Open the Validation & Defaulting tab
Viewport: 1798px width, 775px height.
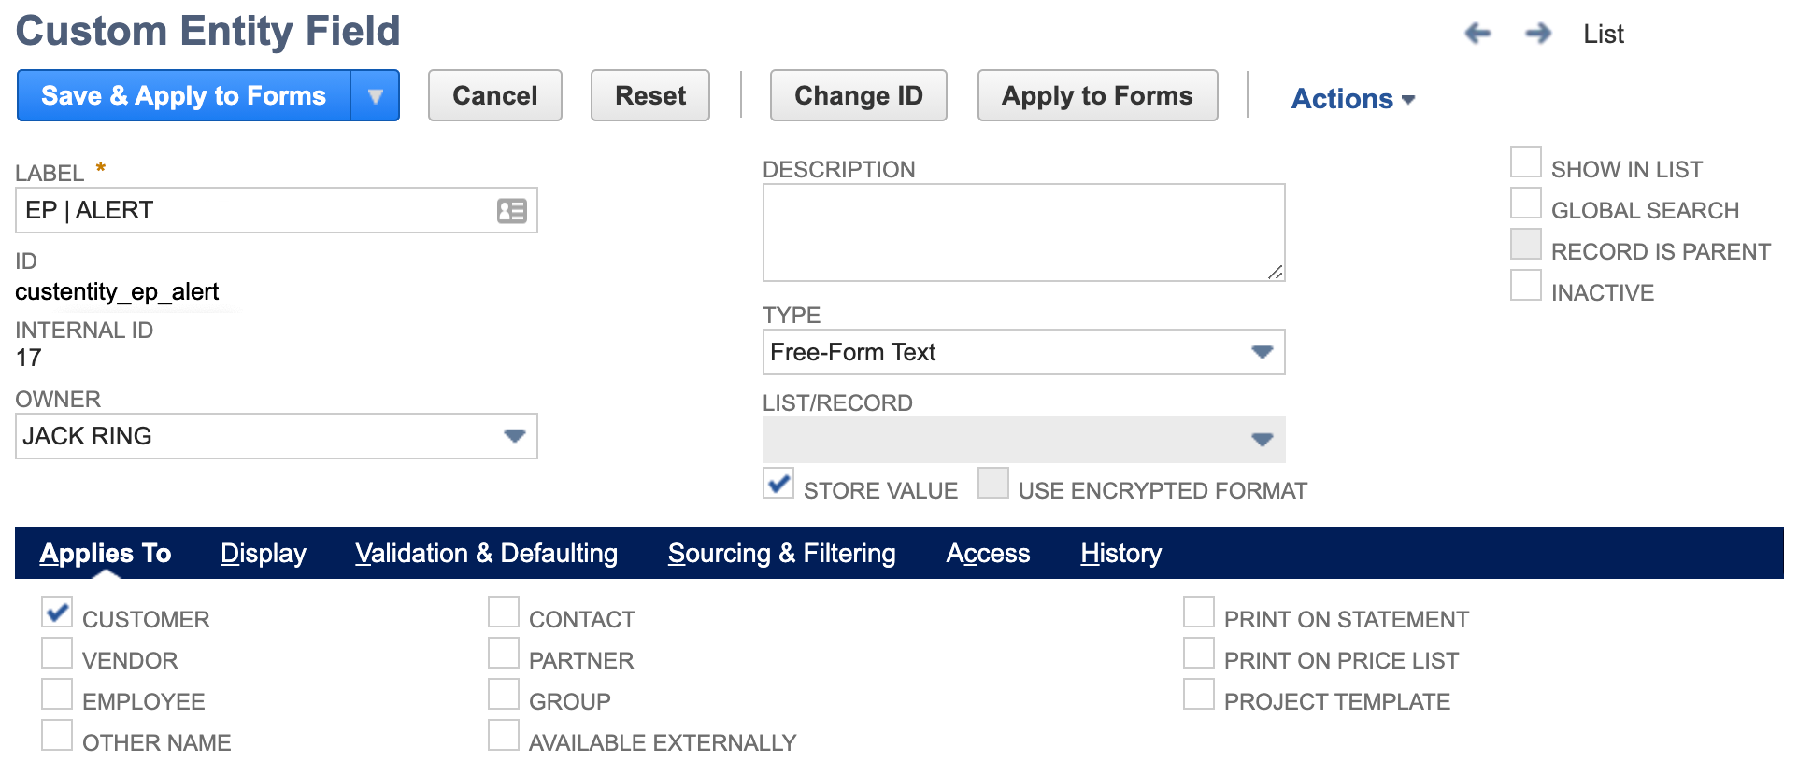(x=486, y=554)
